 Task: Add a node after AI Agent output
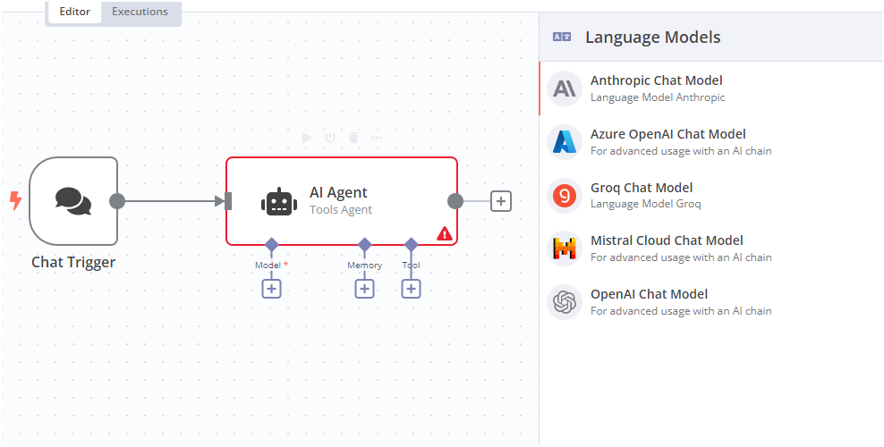(501, 201)
